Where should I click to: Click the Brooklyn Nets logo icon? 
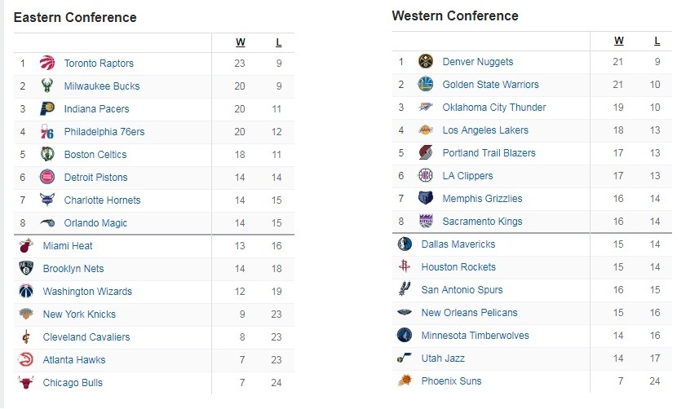pyautogui.click(x=26, y=268)
